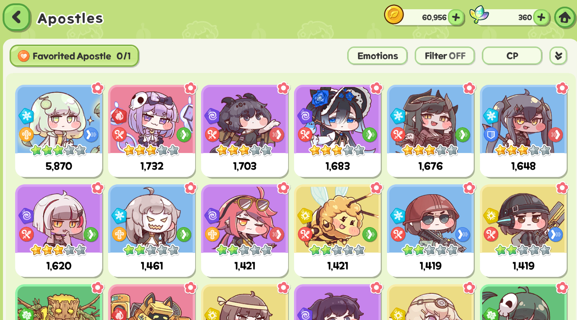Open the home screen icon
Screen dimensions: 577x320
click(565, 17)
